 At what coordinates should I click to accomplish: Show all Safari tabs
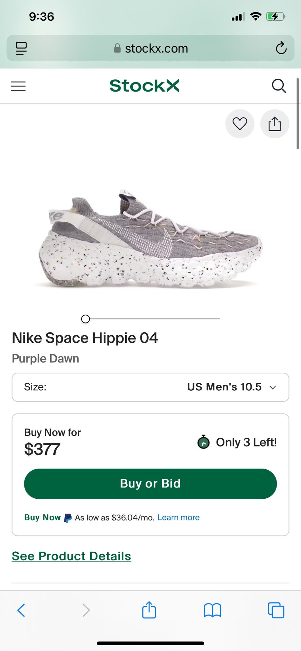coord(276,610)
